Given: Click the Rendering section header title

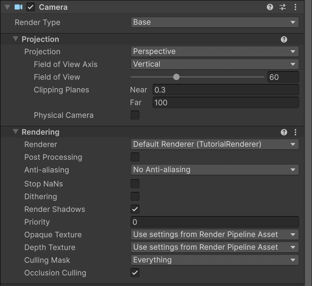Looking at the screenshot, I should pyautogui.click(x=41, y=132).
